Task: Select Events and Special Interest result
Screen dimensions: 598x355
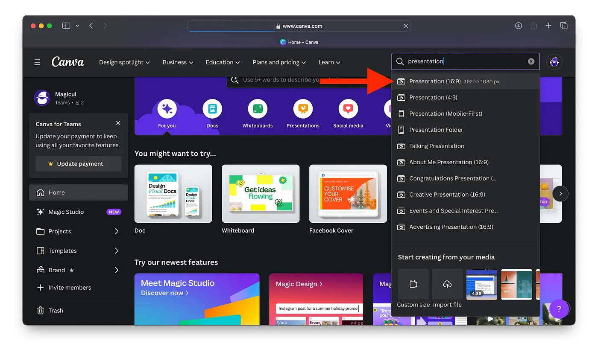Action: point(466,211)
